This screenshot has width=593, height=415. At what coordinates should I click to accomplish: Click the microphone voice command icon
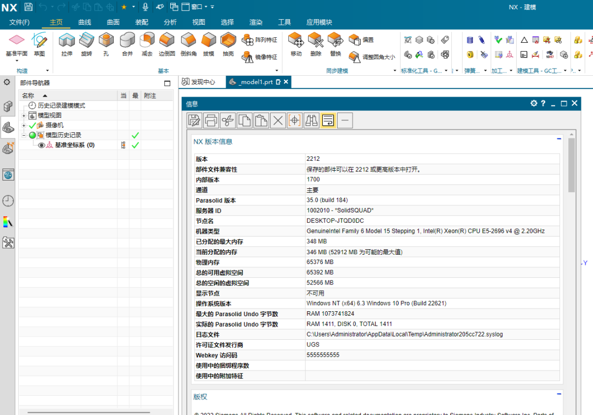click(x=145, y=7)
